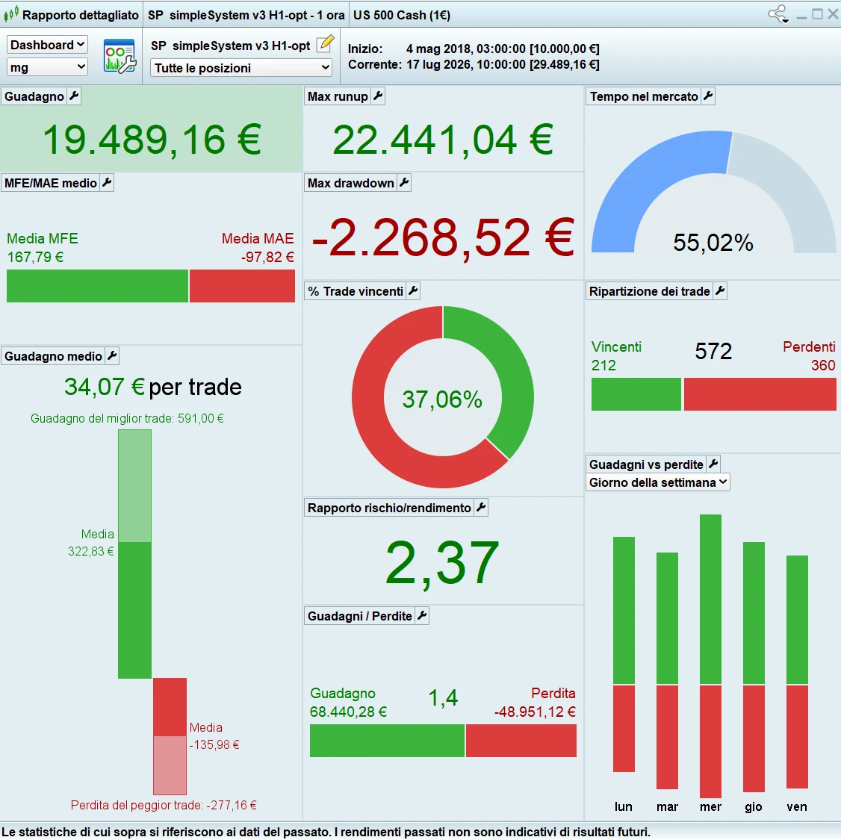Click the share icon in title bar
This screenshot has height=840, width=841.
(778, 14)
